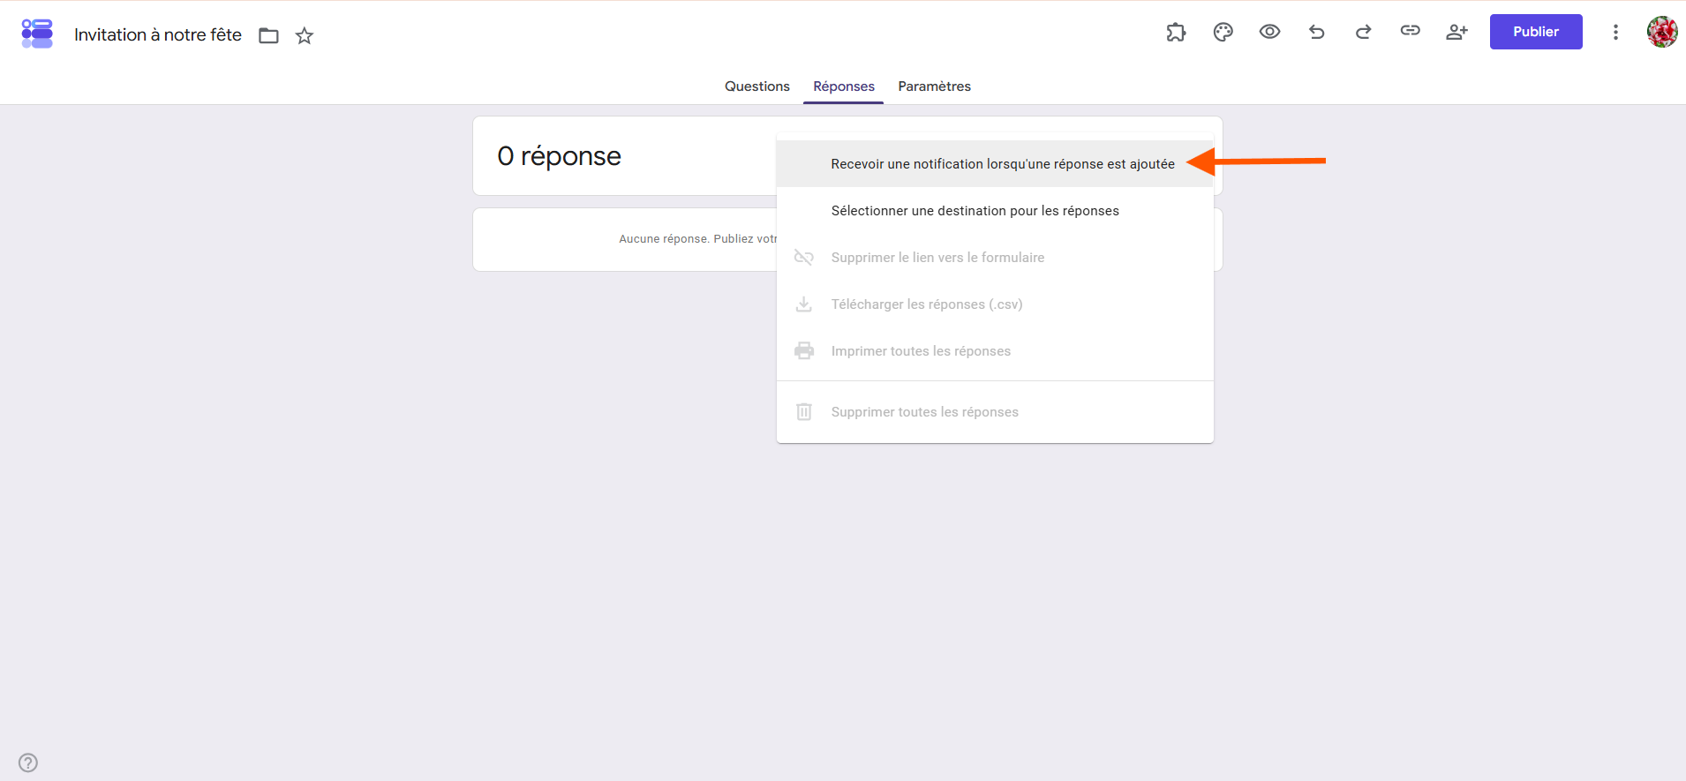1686x781 pixels.
Task: Open the move to folder icon
Action: tap(268, 35)
